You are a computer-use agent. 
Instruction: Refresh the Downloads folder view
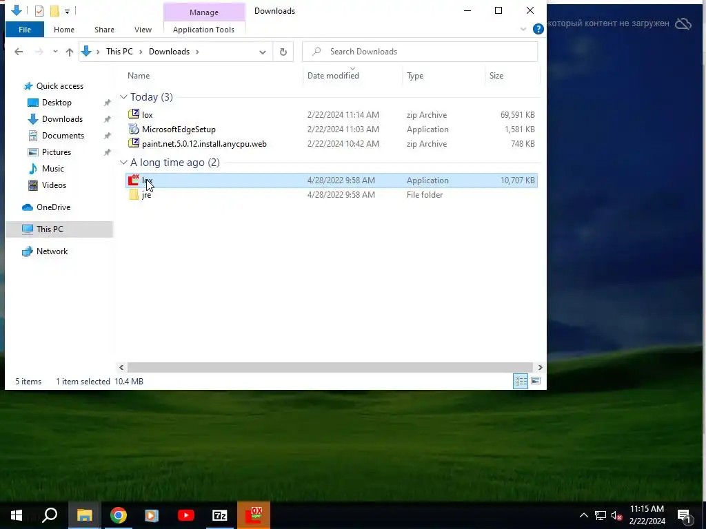(x=283, y=52)
